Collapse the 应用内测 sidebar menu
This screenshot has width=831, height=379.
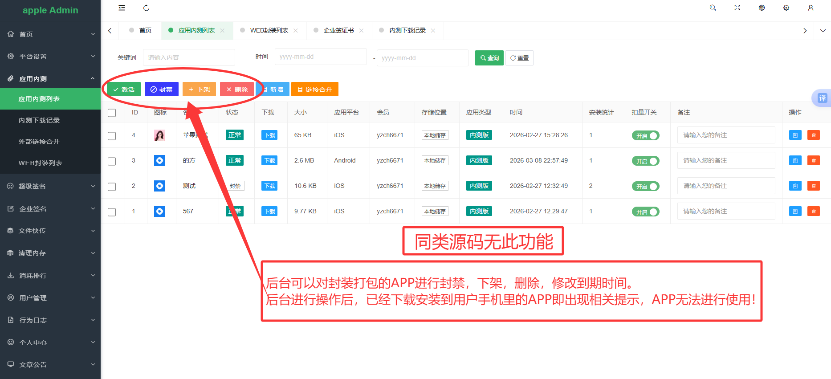[x=50, y=79]
